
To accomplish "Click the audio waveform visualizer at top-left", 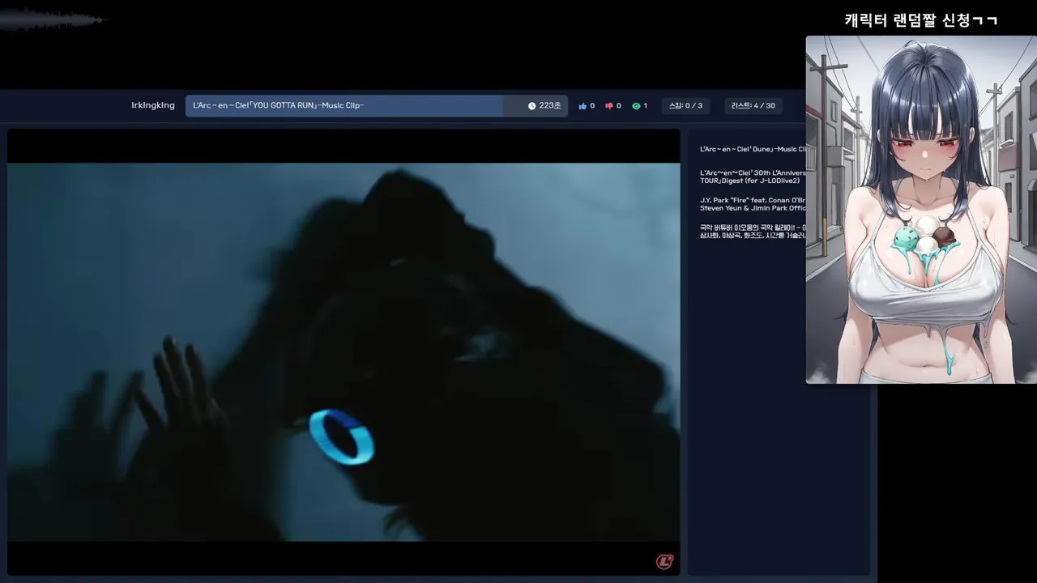I will tap(53, 20).
